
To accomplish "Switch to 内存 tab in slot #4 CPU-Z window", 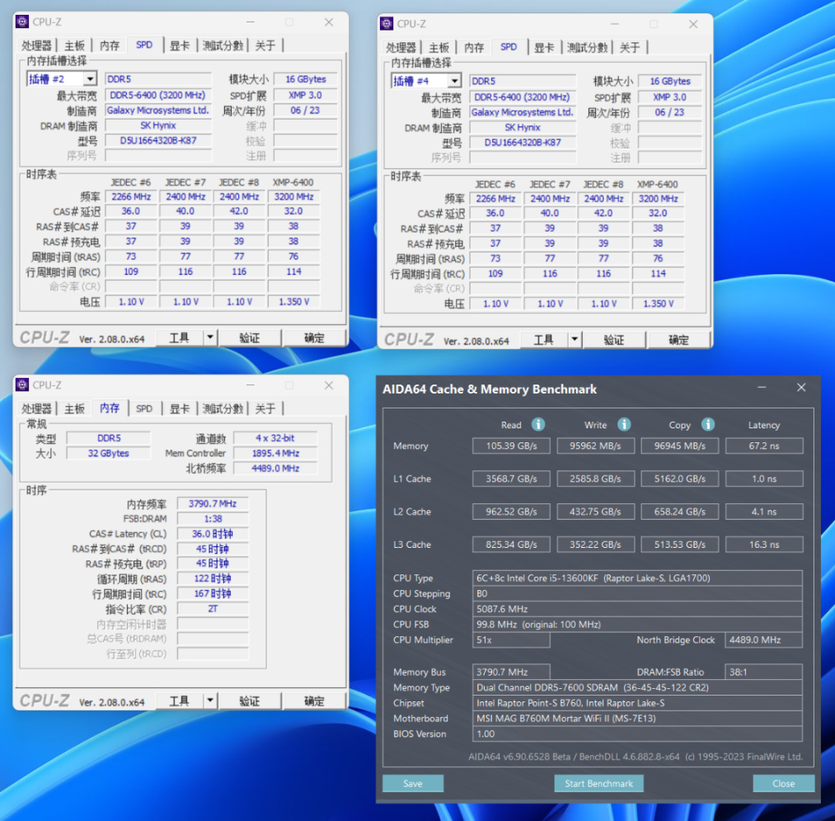I will 474,48.
